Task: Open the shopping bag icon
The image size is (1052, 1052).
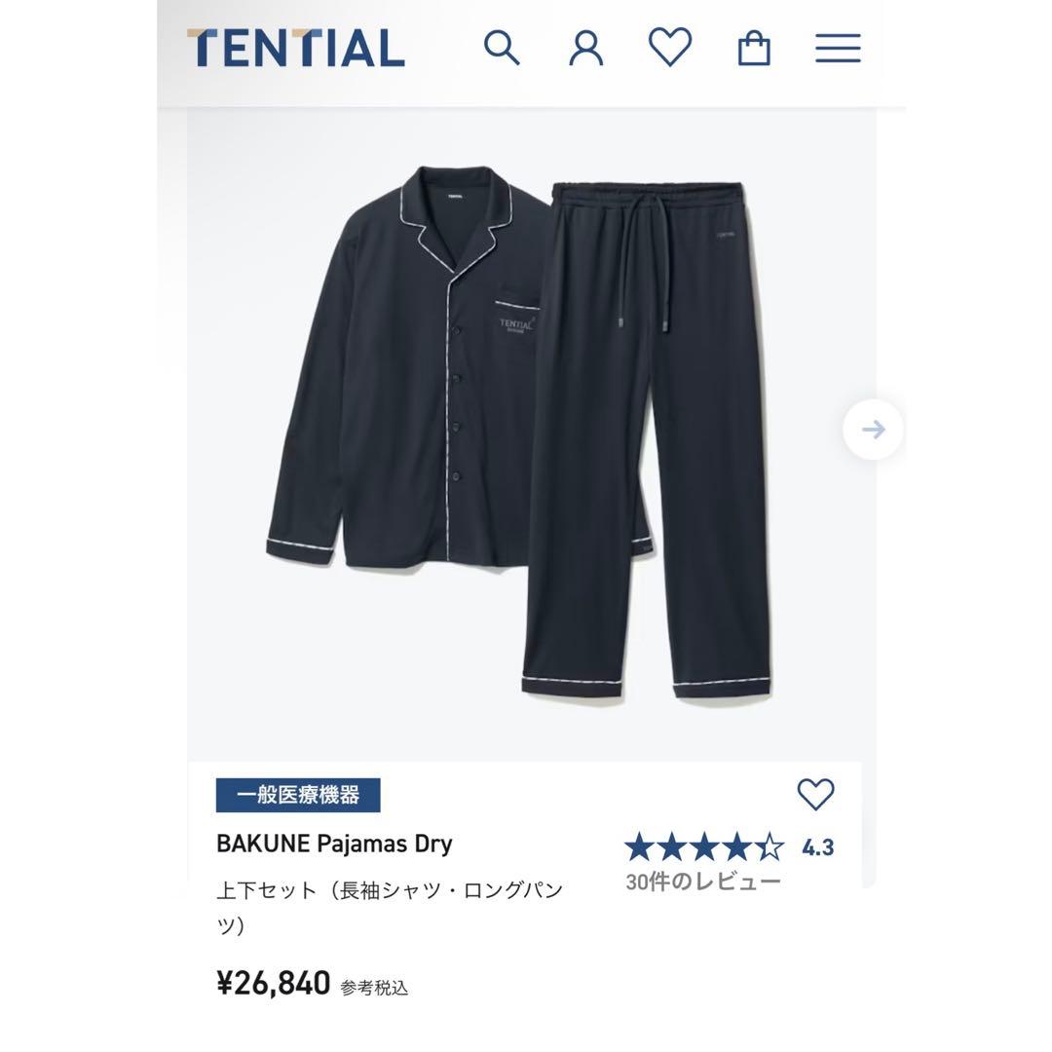Action: 753,47
